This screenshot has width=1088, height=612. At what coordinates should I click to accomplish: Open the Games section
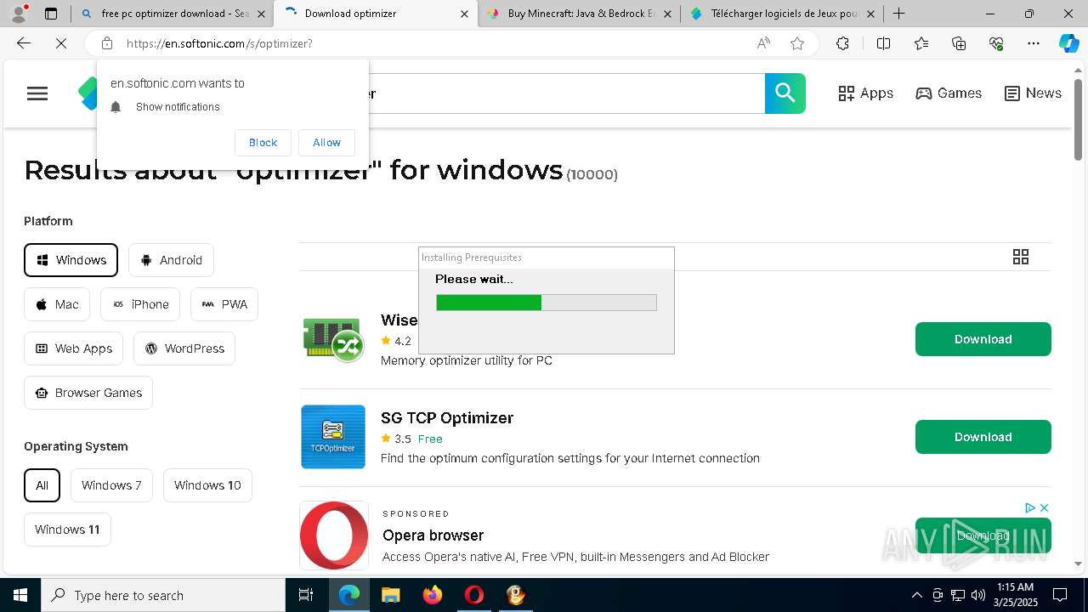point(949,93)
